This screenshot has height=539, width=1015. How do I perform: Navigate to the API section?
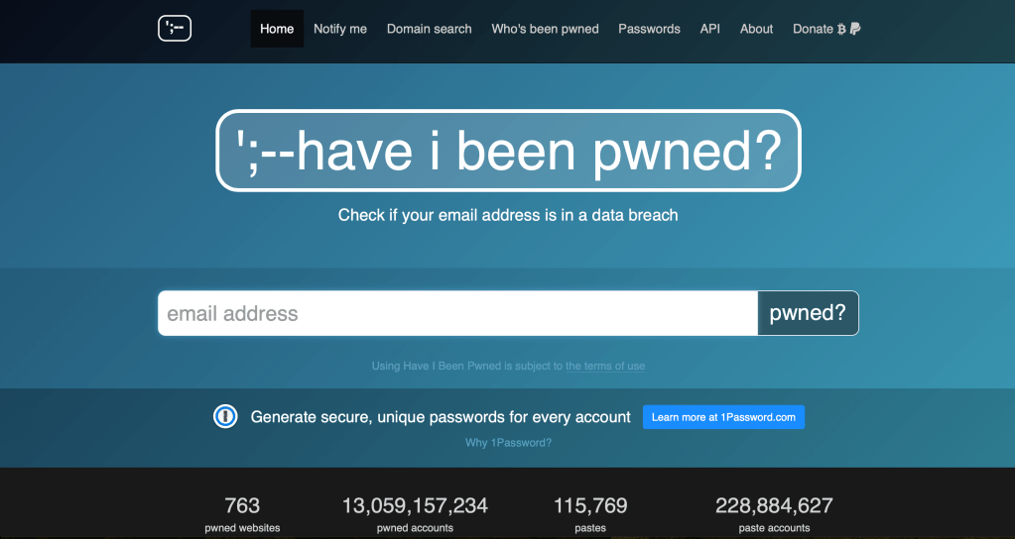coord(709,30)
